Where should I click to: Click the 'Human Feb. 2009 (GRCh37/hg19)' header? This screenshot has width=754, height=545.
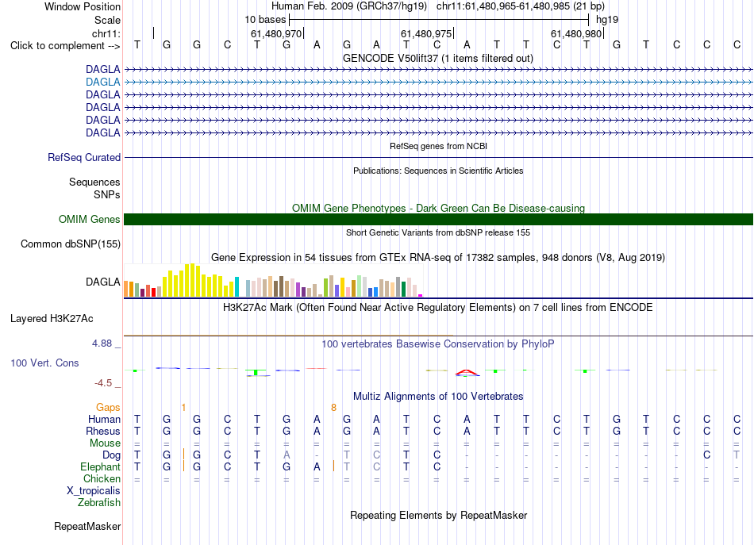[x=349, y=6]
